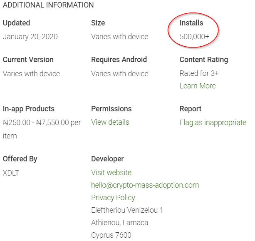255x241 pixels.
Task: Open View details under Permissions
Action: click(110, 122)
